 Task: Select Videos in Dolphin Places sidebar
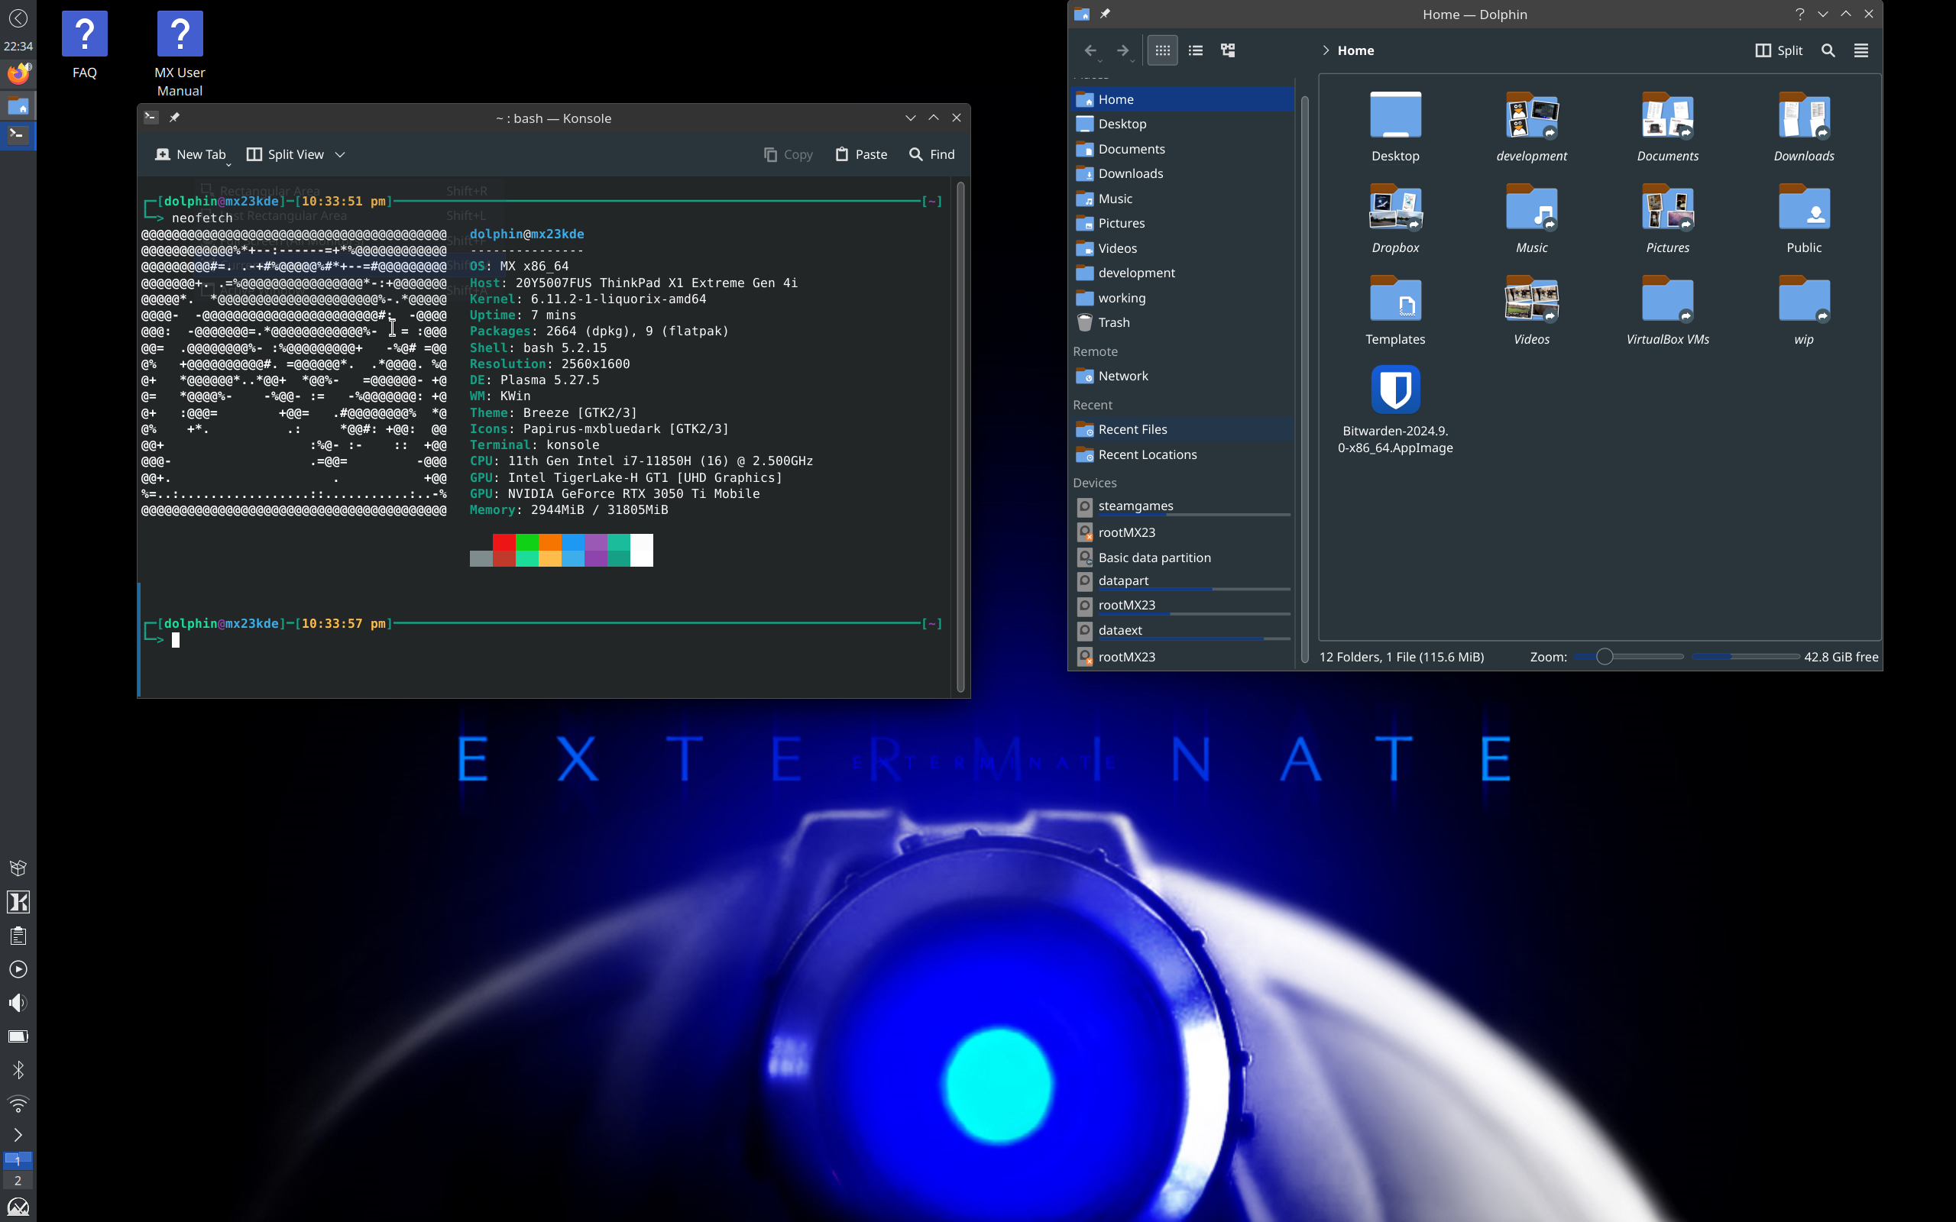coord(1183,248)
